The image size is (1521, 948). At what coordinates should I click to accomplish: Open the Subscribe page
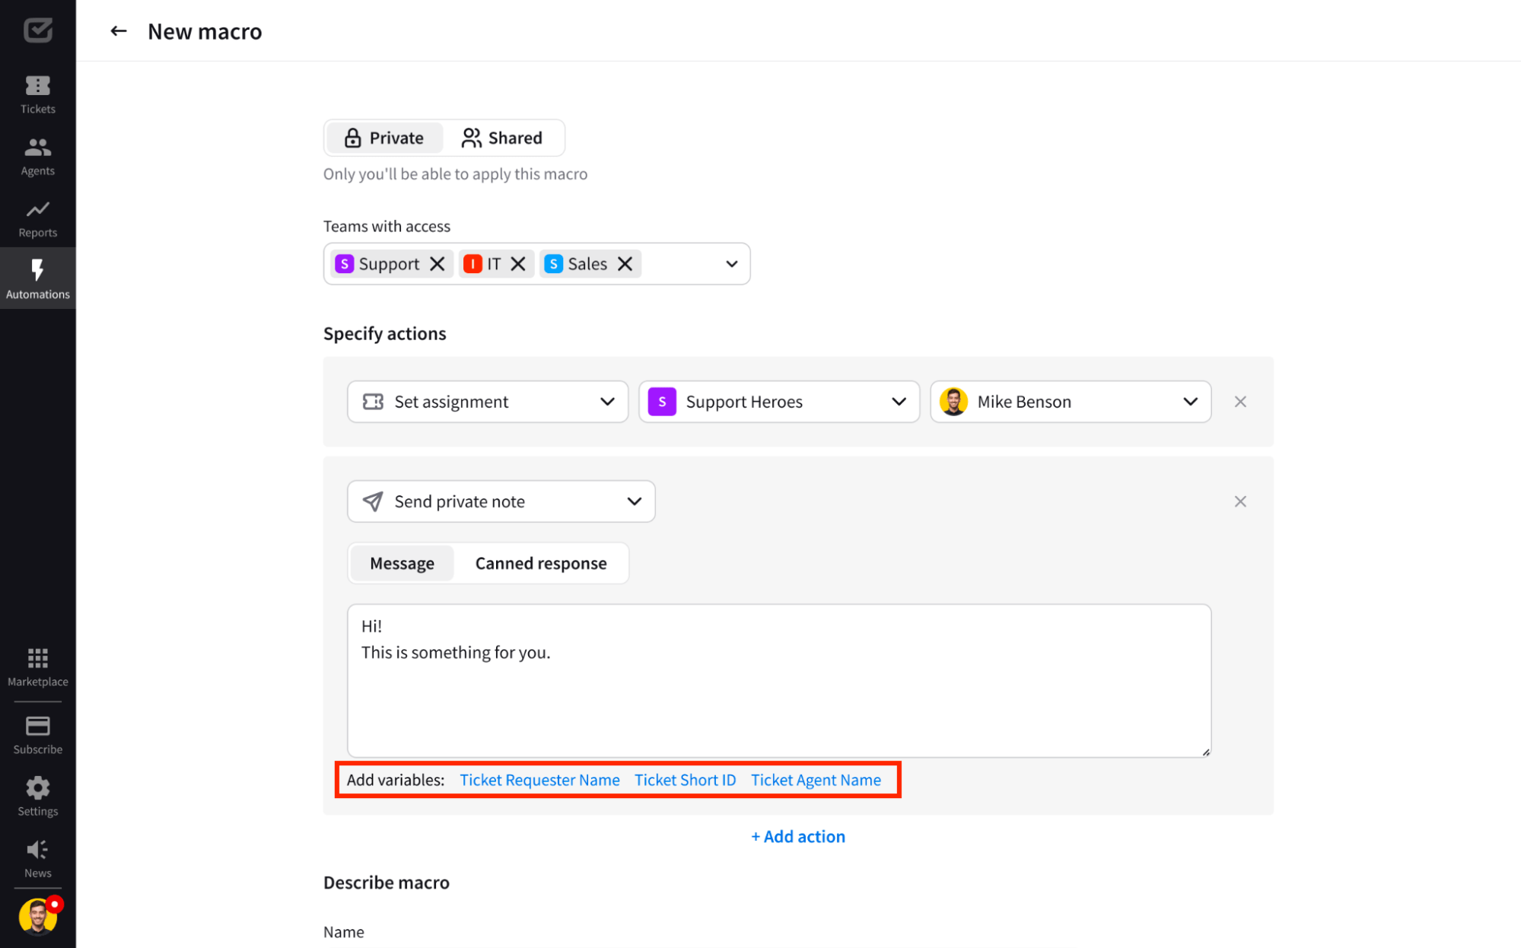pyautogui.click(x=37, y=735)
